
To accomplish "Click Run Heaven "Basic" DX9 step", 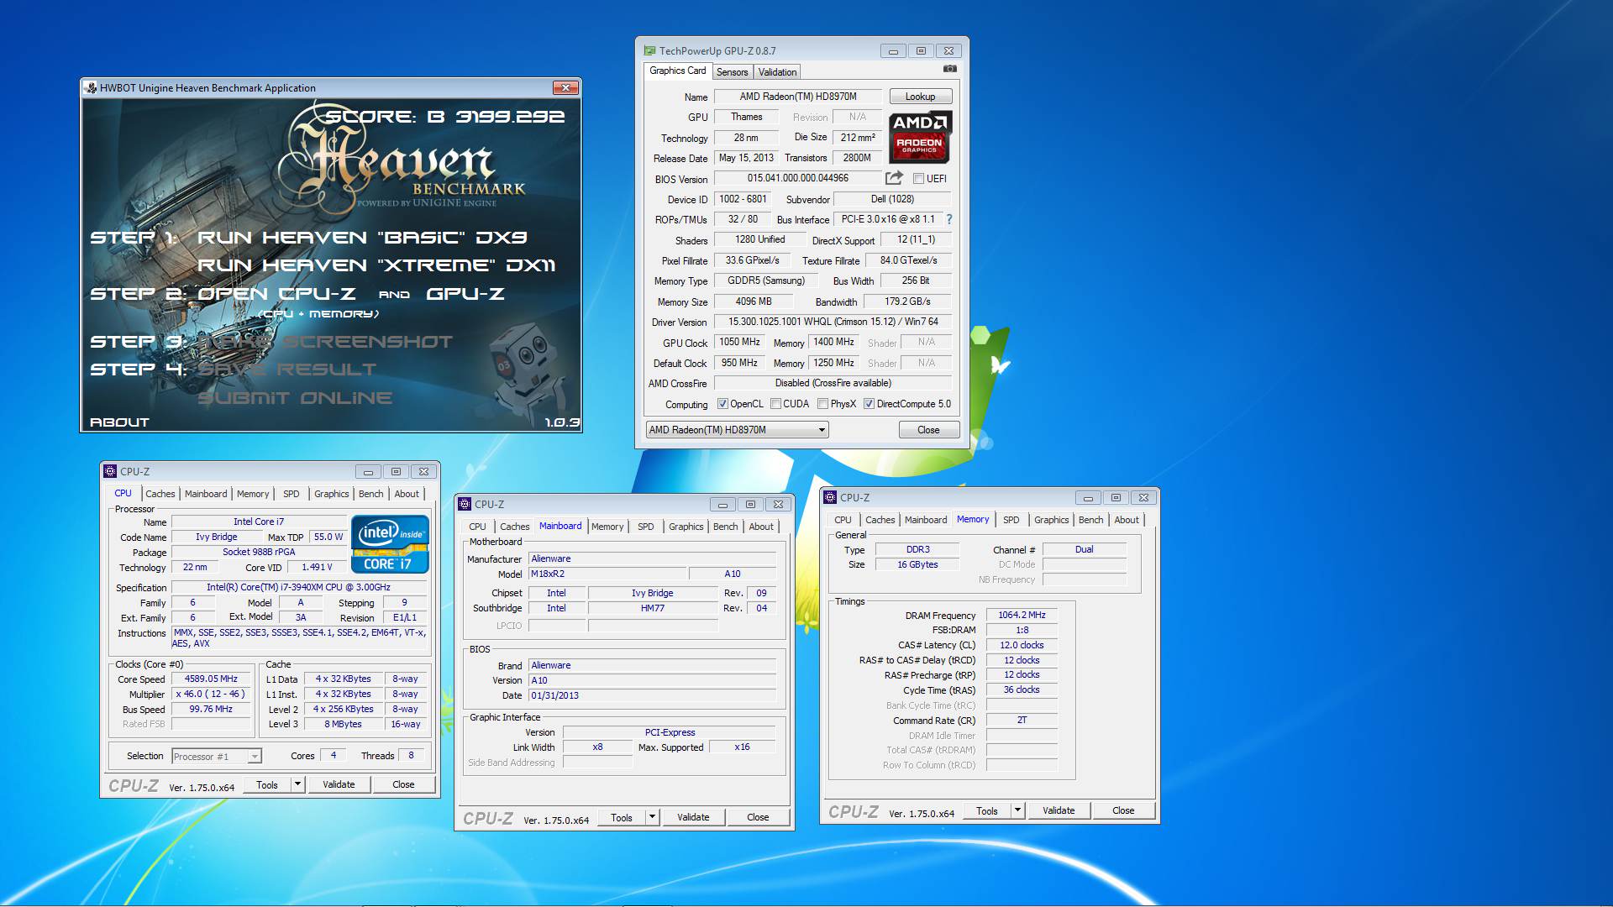I will (362, 238).
